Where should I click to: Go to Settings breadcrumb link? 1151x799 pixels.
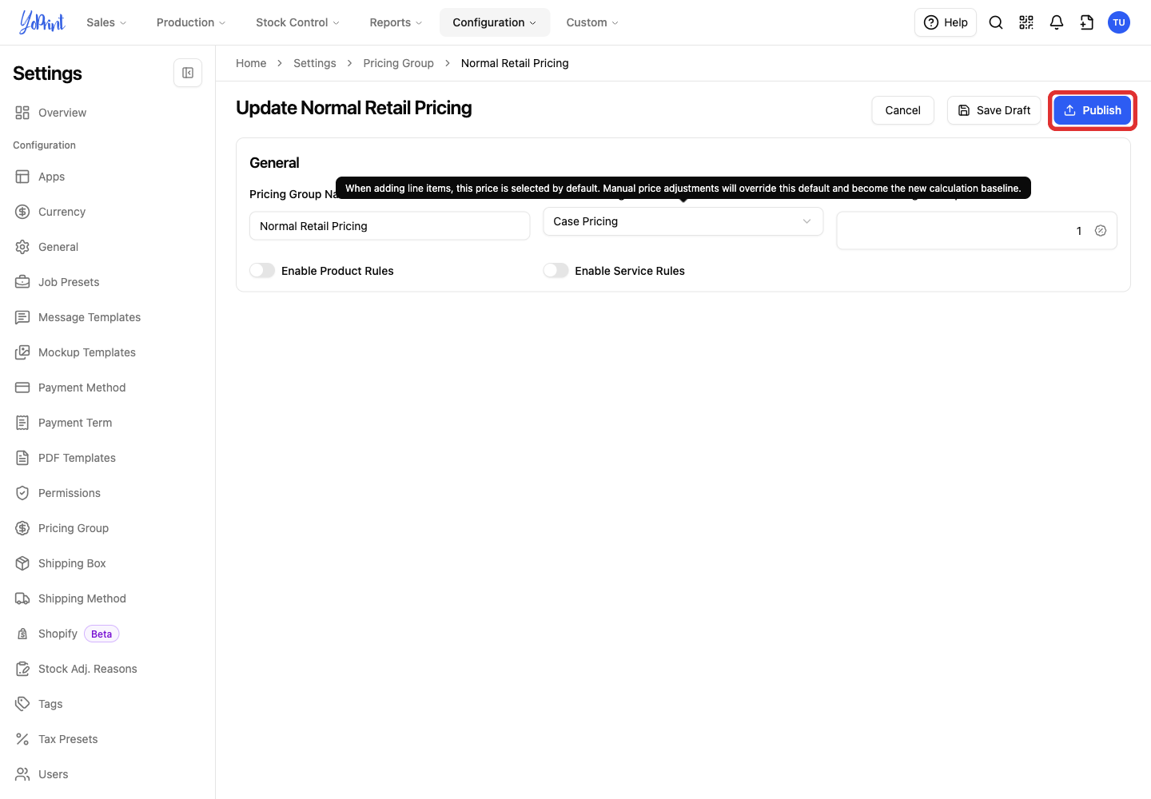pos(315,63)
